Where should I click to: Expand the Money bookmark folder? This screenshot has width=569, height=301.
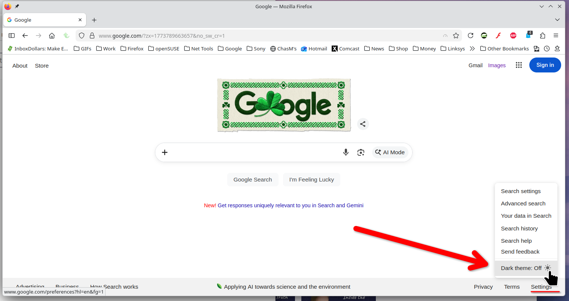[x=425, y=49]
